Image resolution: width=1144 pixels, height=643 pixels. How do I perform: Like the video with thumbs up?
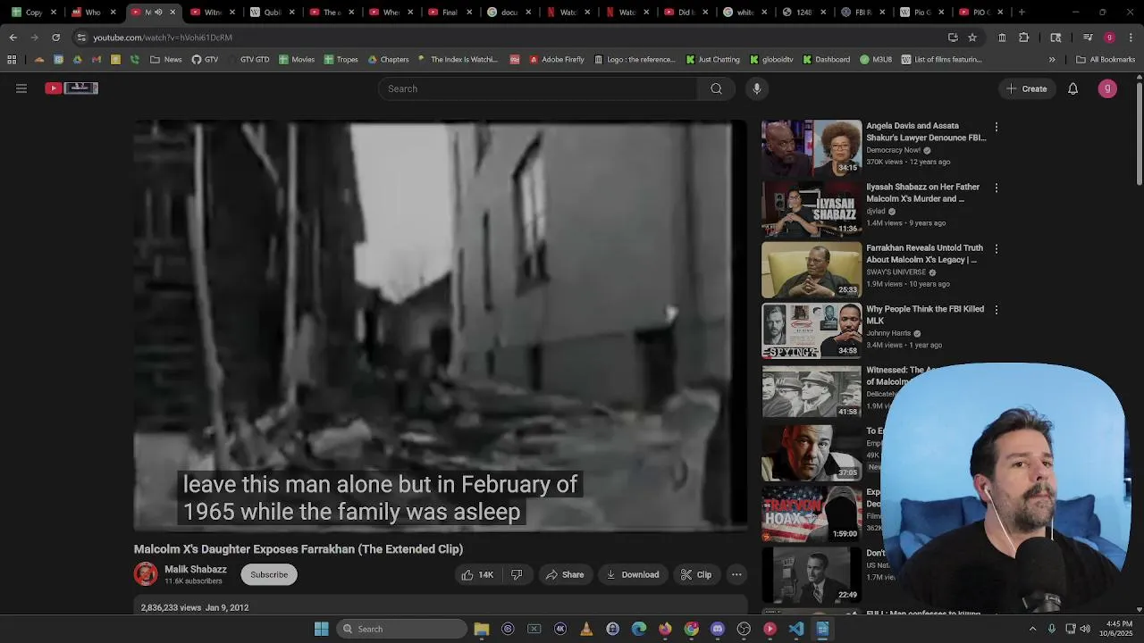(x=477, y=574)
